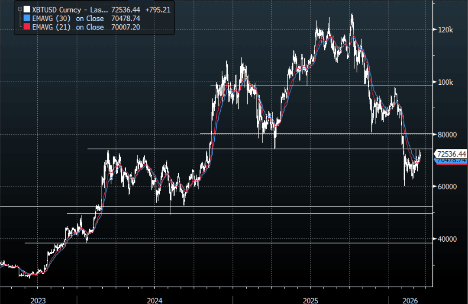The width and height of the screenshot is (468, 304).
Task: Click the 2023 label on time axis
Action: (38, 300)
